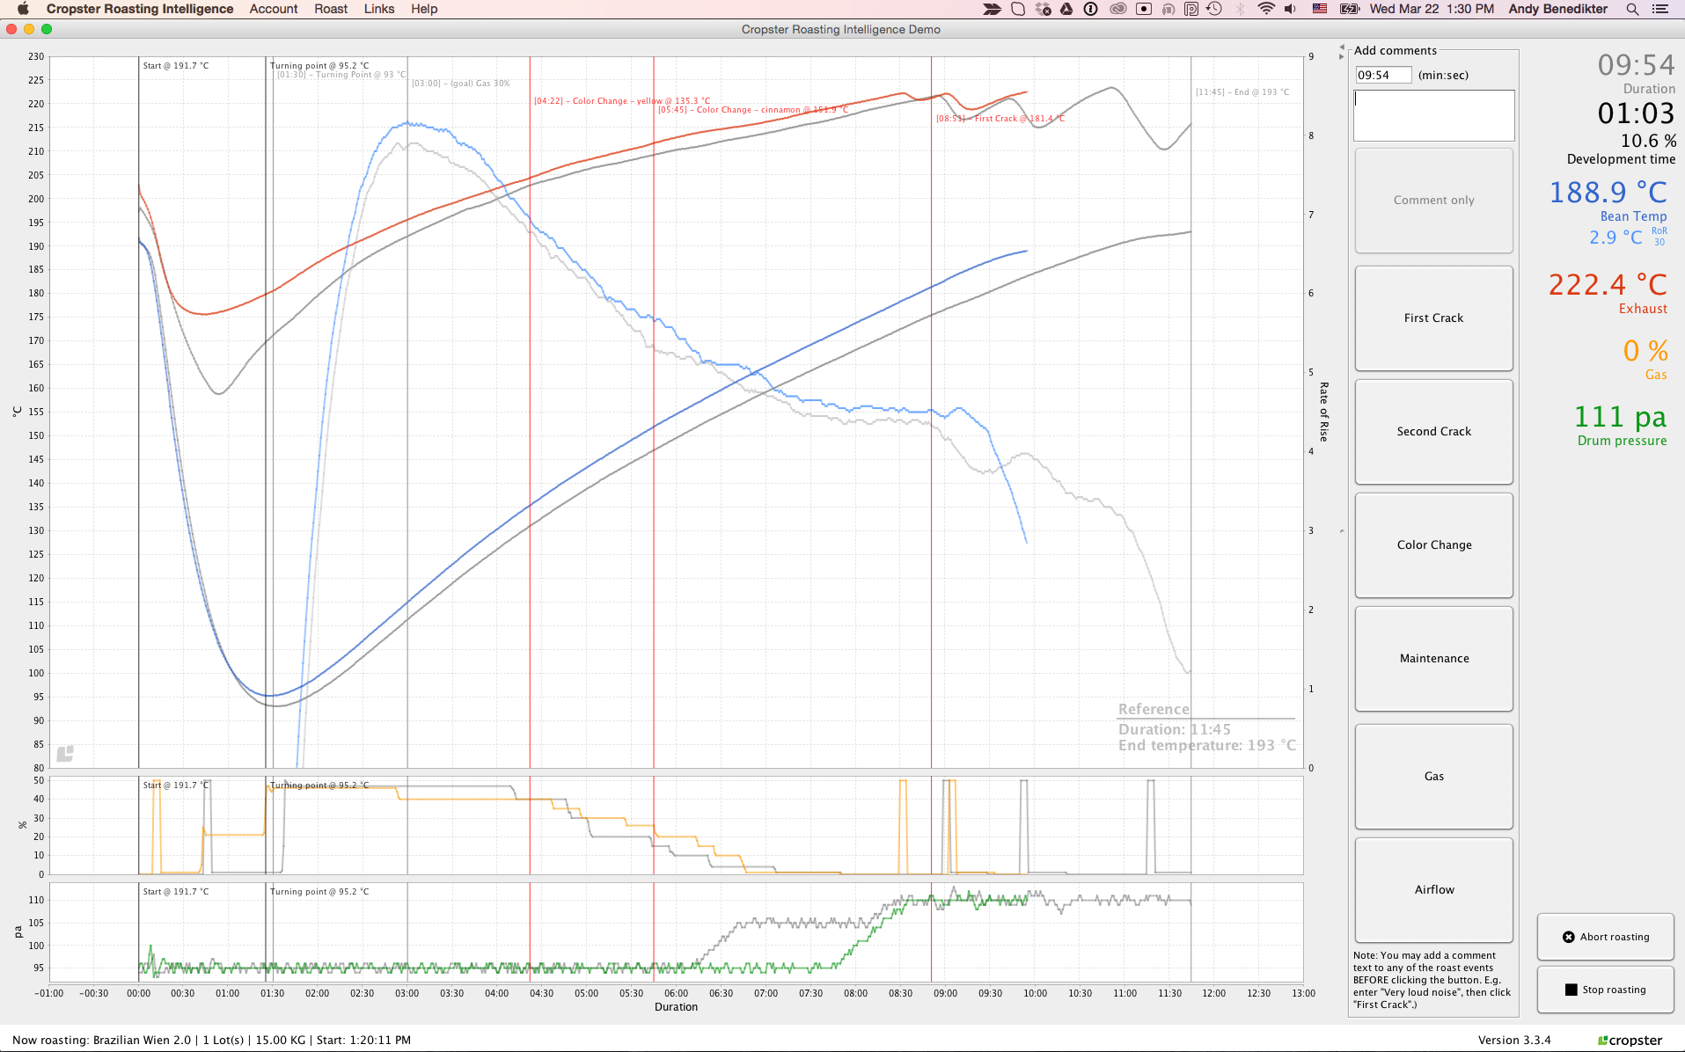Open the Cropster Roasting Intelligence menu
This screenshot has height=1052, width=1685.
[x=140, y=9]
